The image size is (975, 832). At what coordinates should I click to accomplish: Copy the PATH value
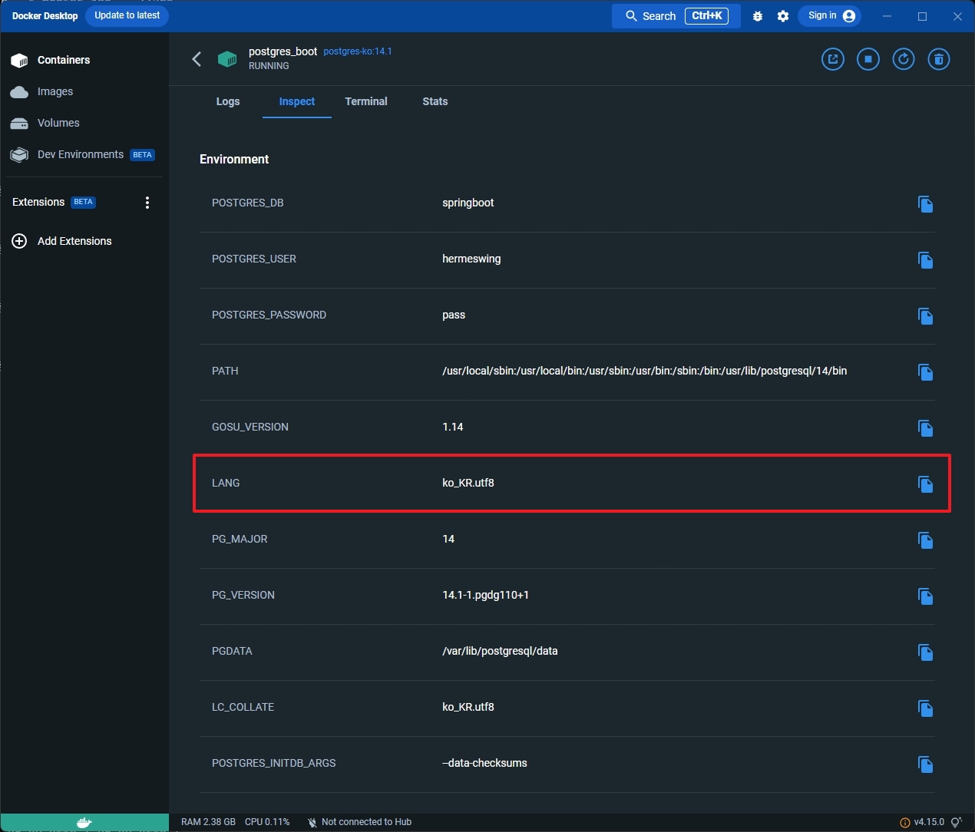click(925, 372)
